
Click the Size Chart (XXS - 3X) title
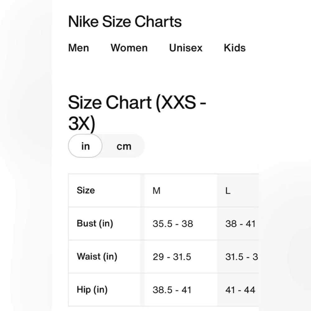tap(137, 113)
